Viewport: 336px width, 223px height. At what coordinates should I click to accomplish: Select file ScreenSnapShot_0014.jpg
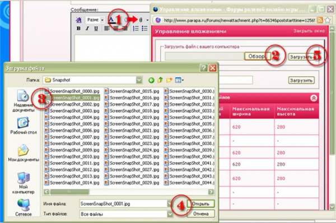(x=72, y=183)
